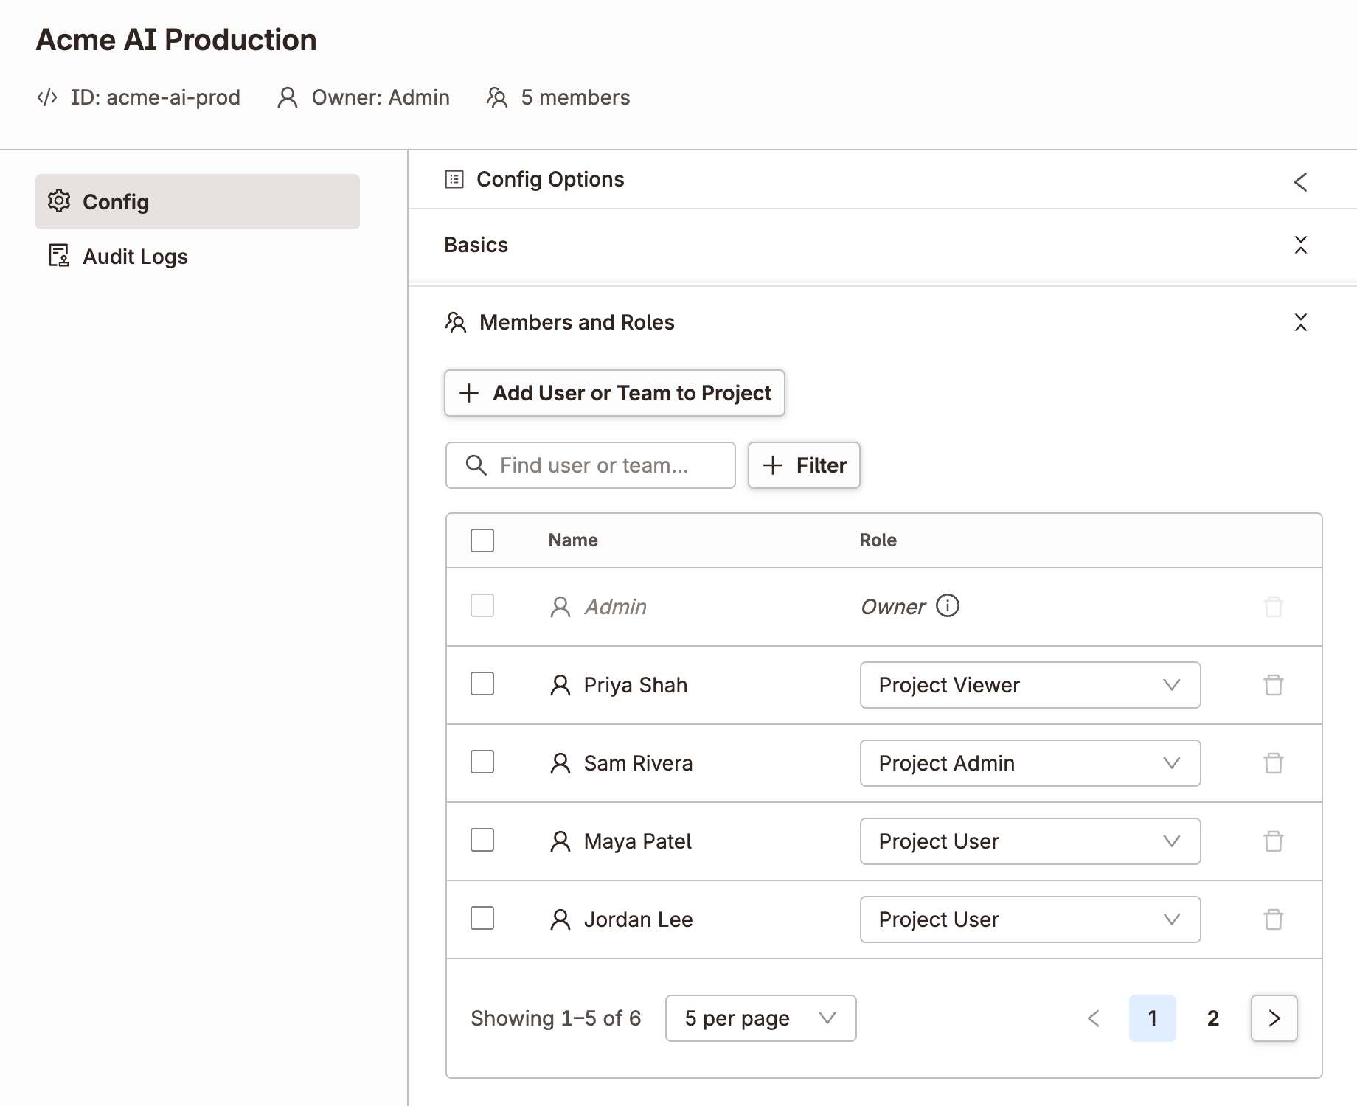The image size is (1357, 1106).
Task: Open Sam Rivera's Project Admin role dropdown
Action: pyautogui.click(x=1030, y=763)
